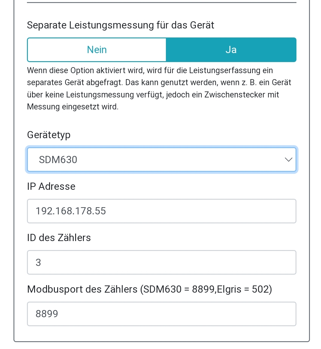The width and height of the screenshot is (321, 349).
Task: Select "Ja" for separate power measurement
Action: click(x=231, y=50)
